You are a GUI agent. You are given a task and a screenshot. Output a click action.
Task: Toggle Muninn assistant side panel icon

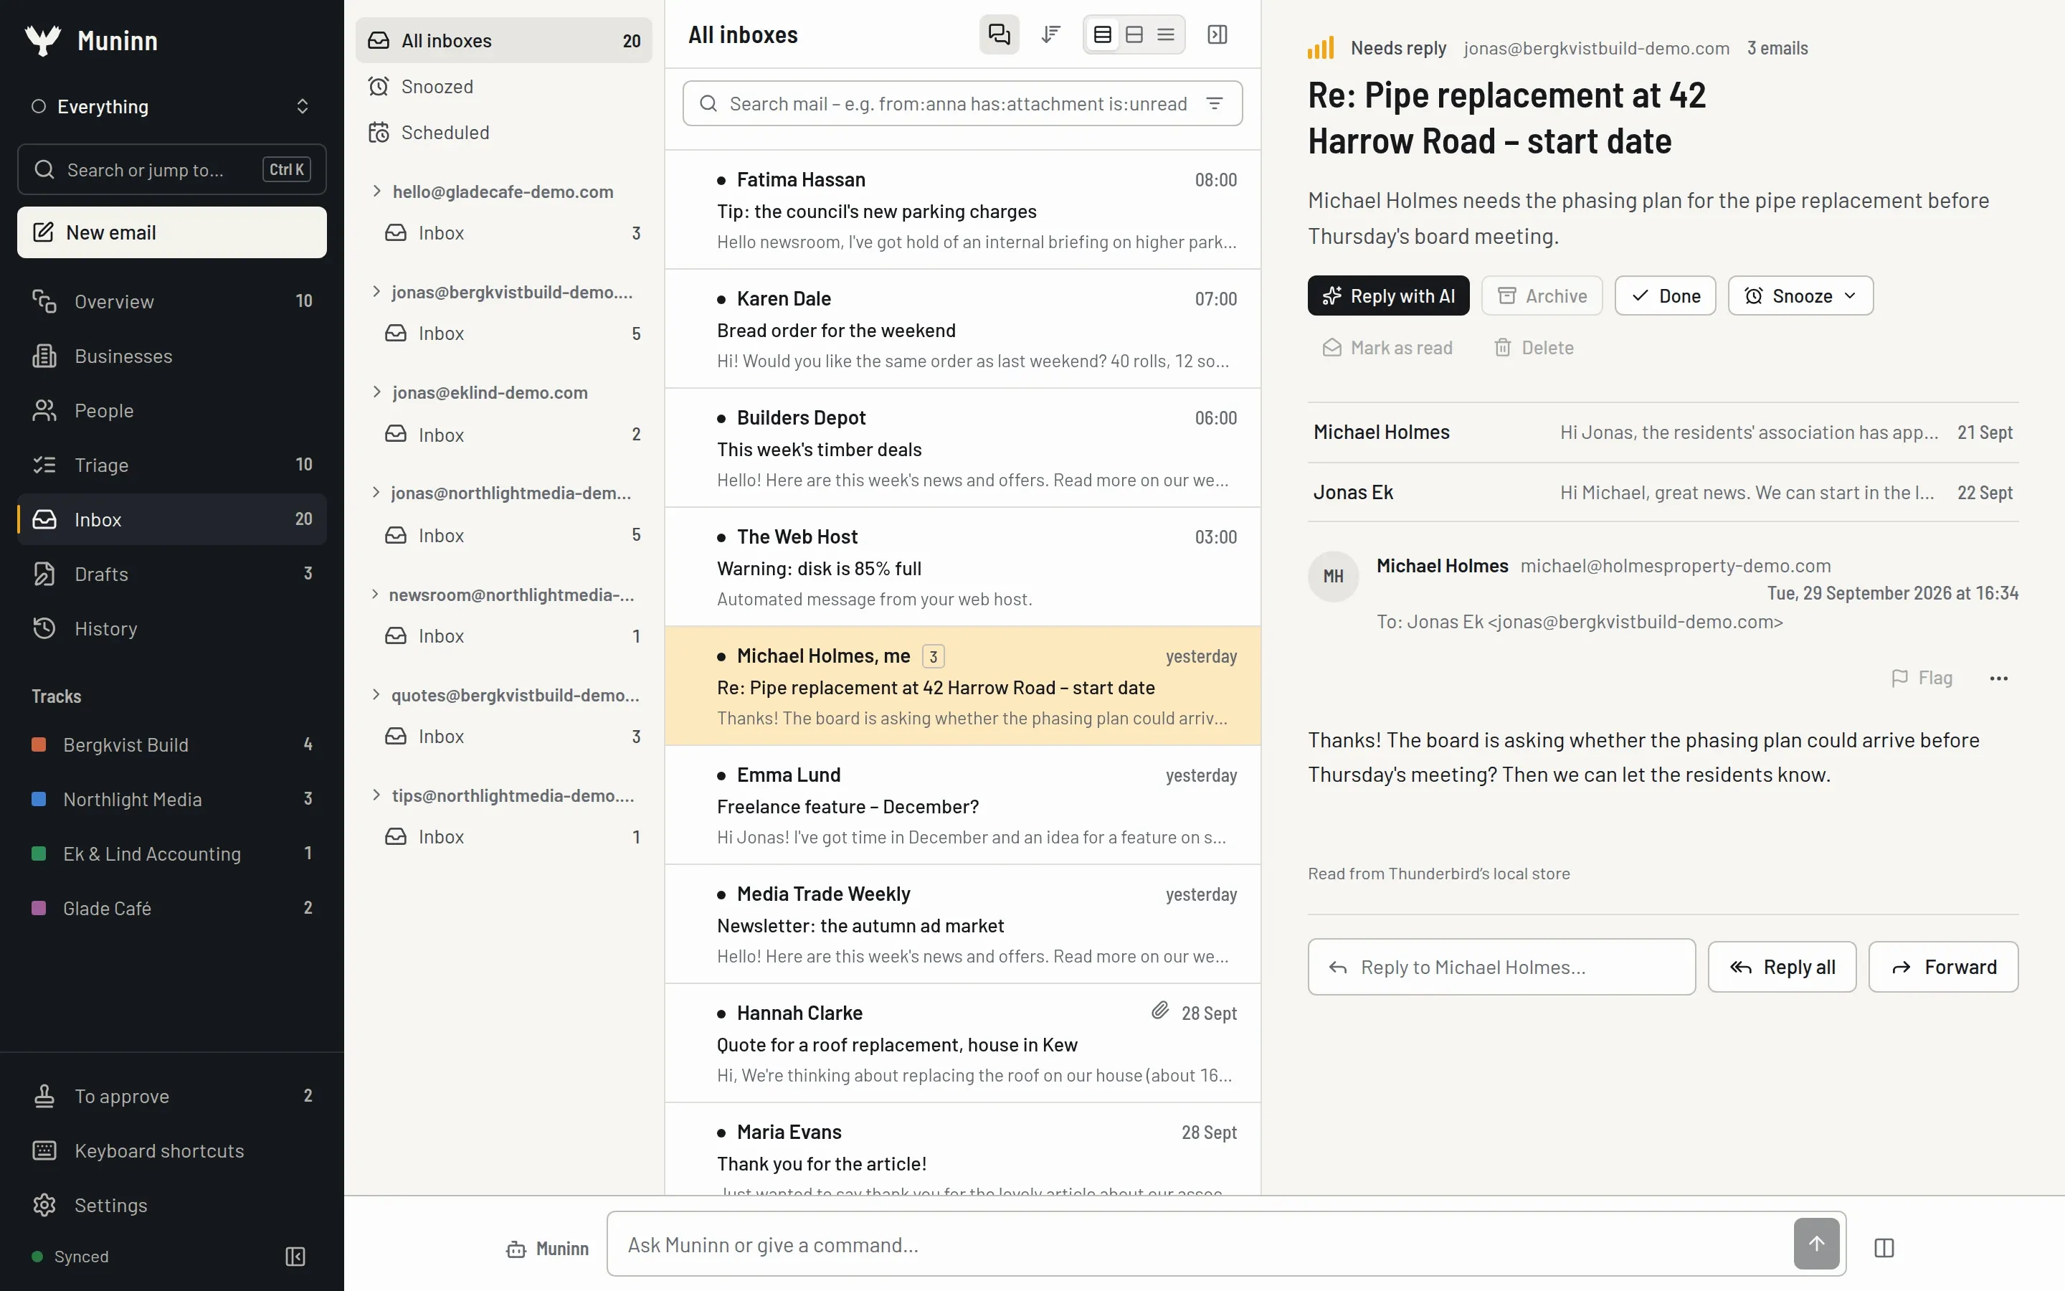1884,1247
